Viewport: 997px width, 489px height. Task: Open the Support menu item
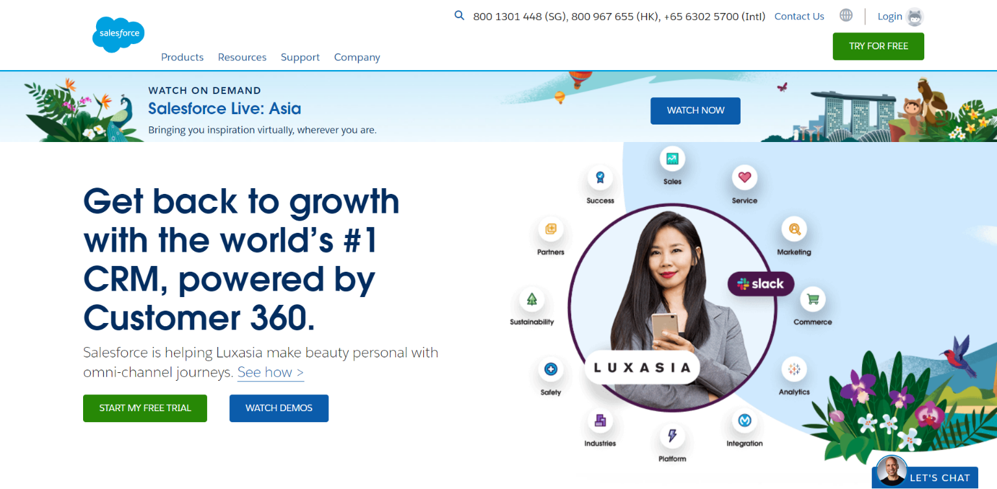tap(301, 57)
